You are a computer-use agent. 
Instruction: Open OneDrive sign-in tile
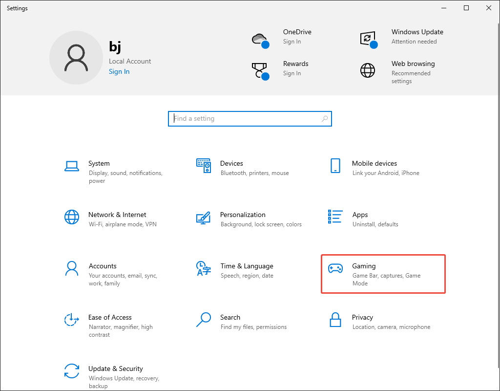click(x=297, y=37)
